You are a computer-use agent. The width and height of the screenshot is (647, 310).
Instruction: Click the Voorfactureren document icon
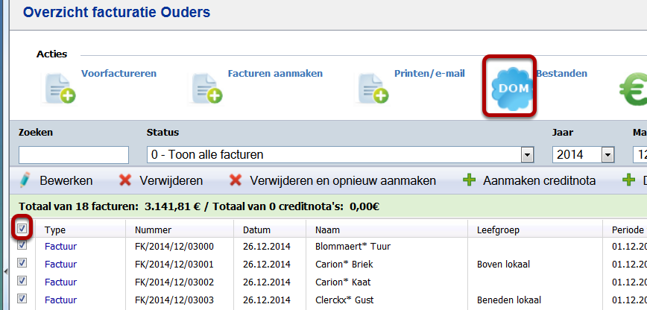[60, 89]
